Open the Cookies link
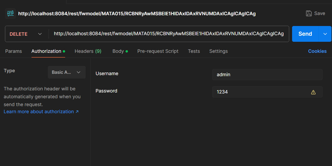 317,51
